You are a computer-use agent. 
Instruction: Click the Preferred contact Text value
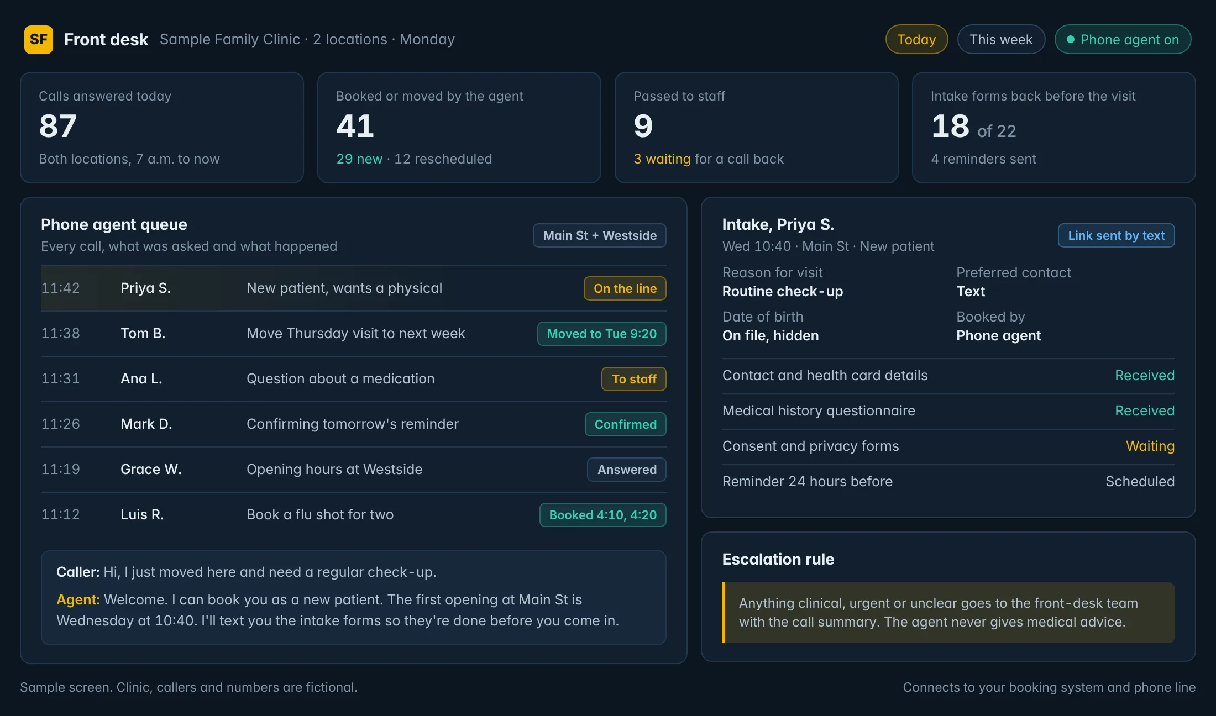pos(971,291)
